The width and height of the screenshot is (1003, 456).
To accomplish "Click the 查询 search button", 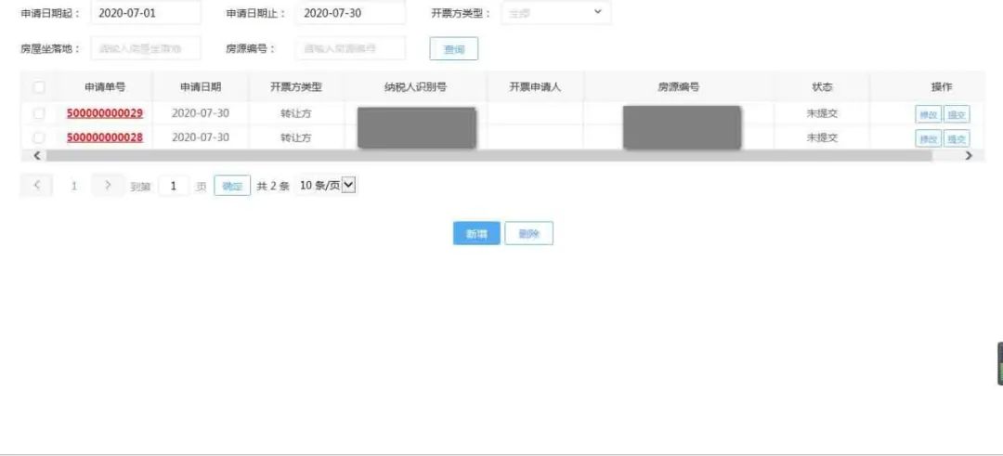I will coord(453,49).
